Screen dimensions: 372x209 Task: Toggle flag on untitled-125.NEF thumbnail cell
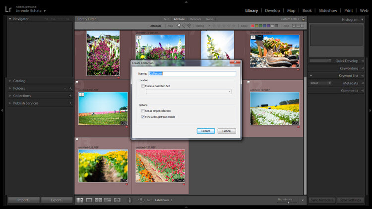point(77,139)
